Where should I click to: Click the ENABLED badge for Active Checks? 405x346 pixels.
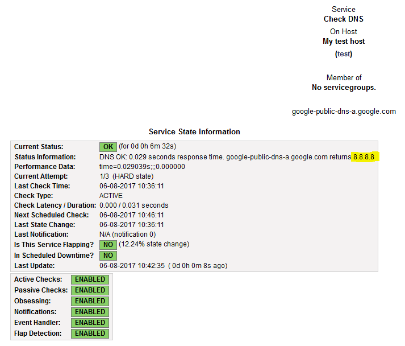click(90, 279)
